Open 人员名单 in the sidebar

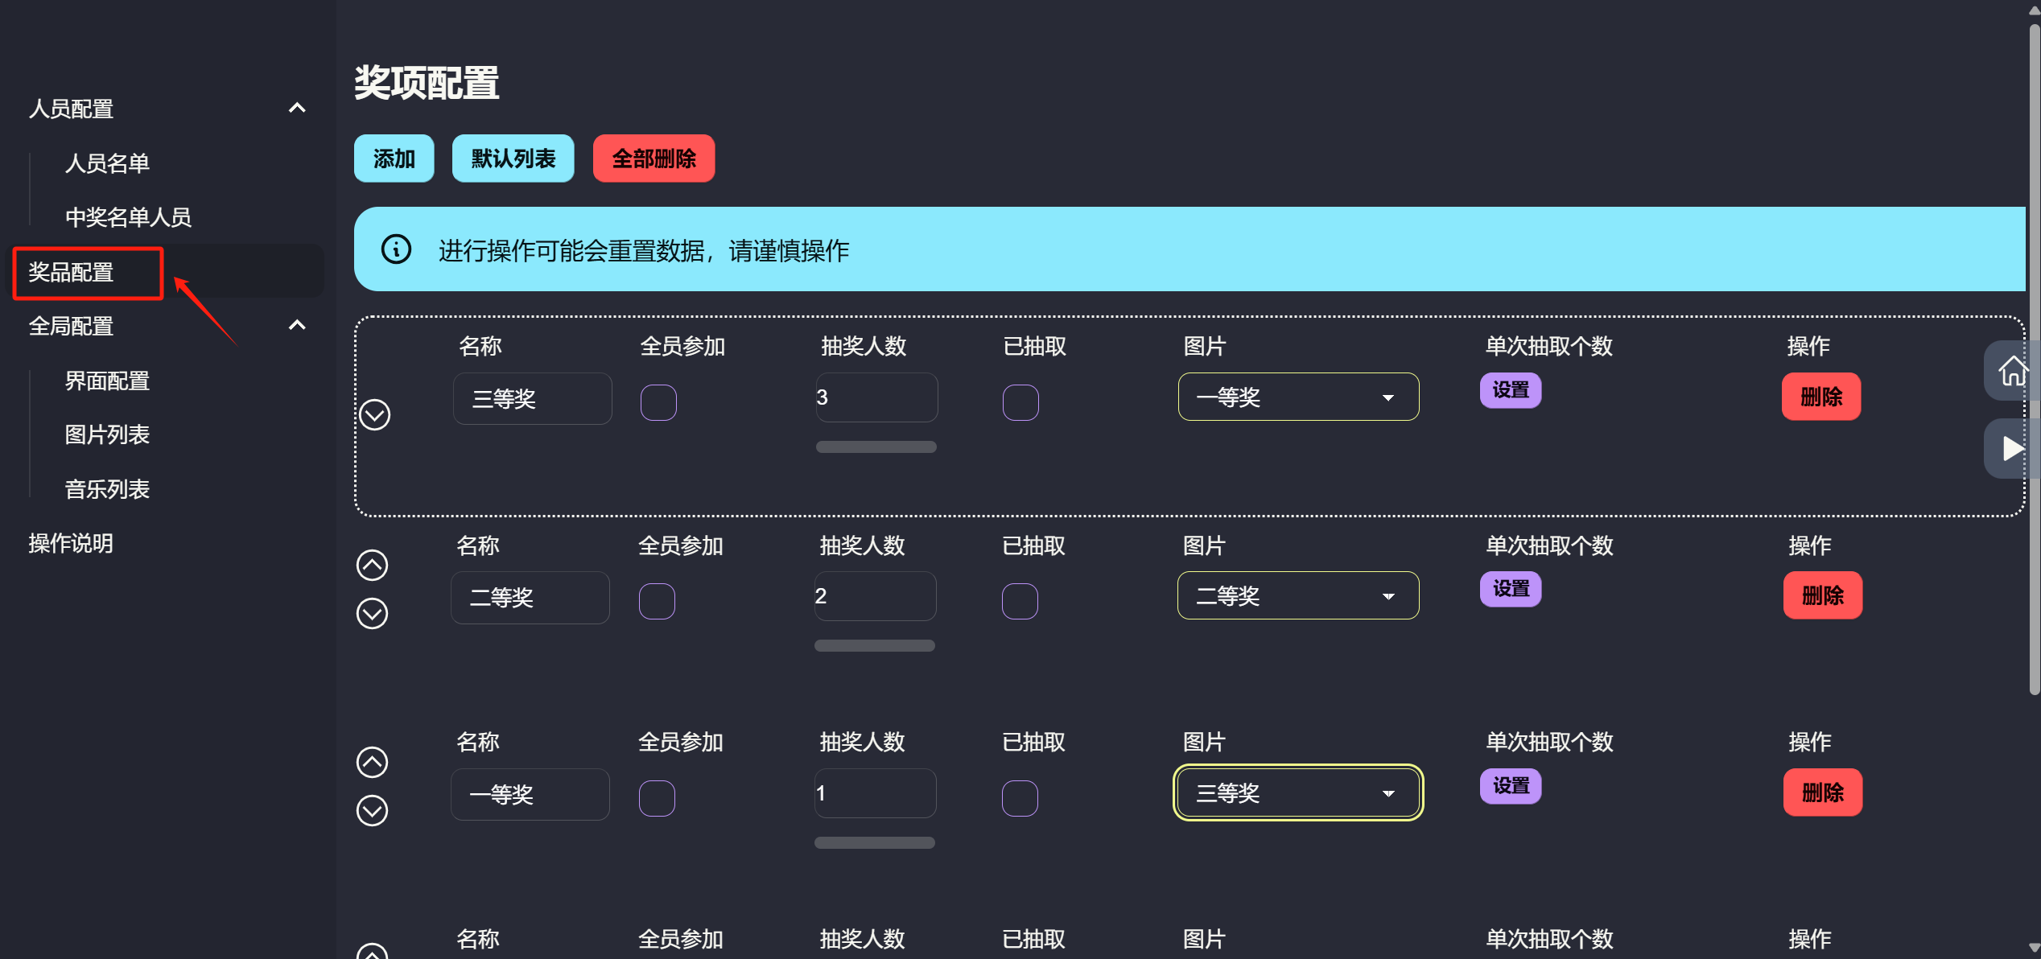pyautogui.click(x=107, y=163)
